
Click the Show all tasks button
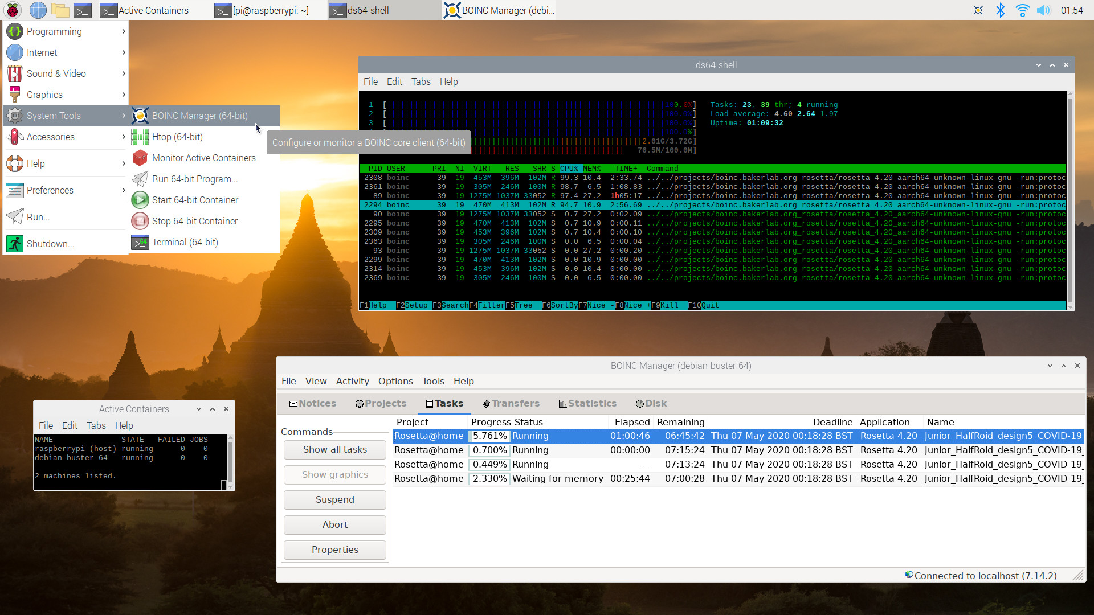pos(335,449)
